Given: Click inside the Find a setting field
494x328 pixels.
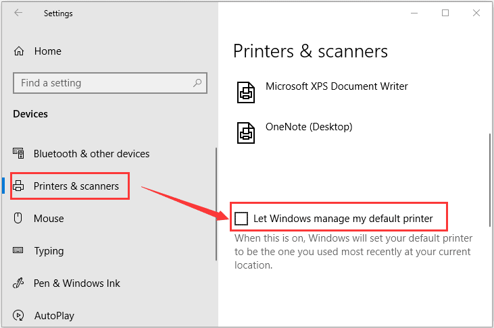Looking at the screenshot, I should pos(110,83).
